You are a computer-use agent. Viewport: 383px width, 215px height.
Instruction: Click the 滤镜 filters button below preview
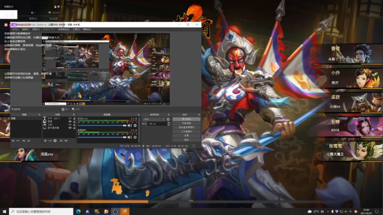pos(76,109)
